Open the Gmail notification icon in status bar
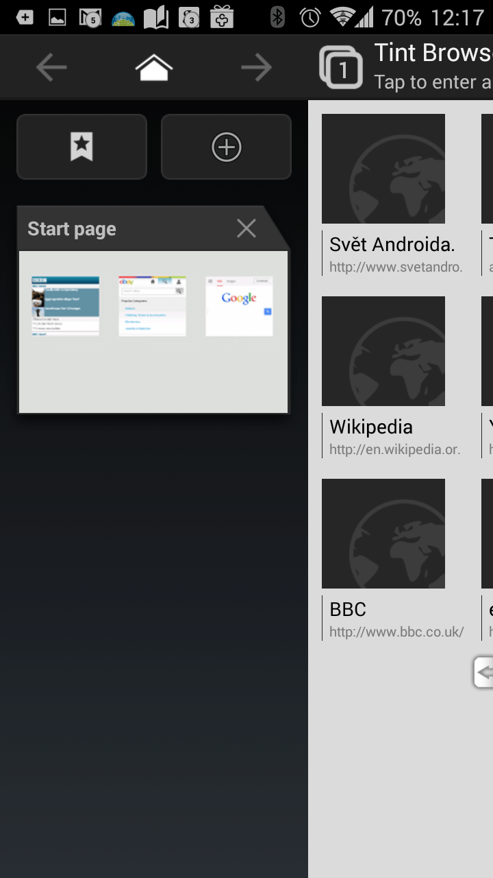Viewport: 493px width, 878px height. point(90,17)
